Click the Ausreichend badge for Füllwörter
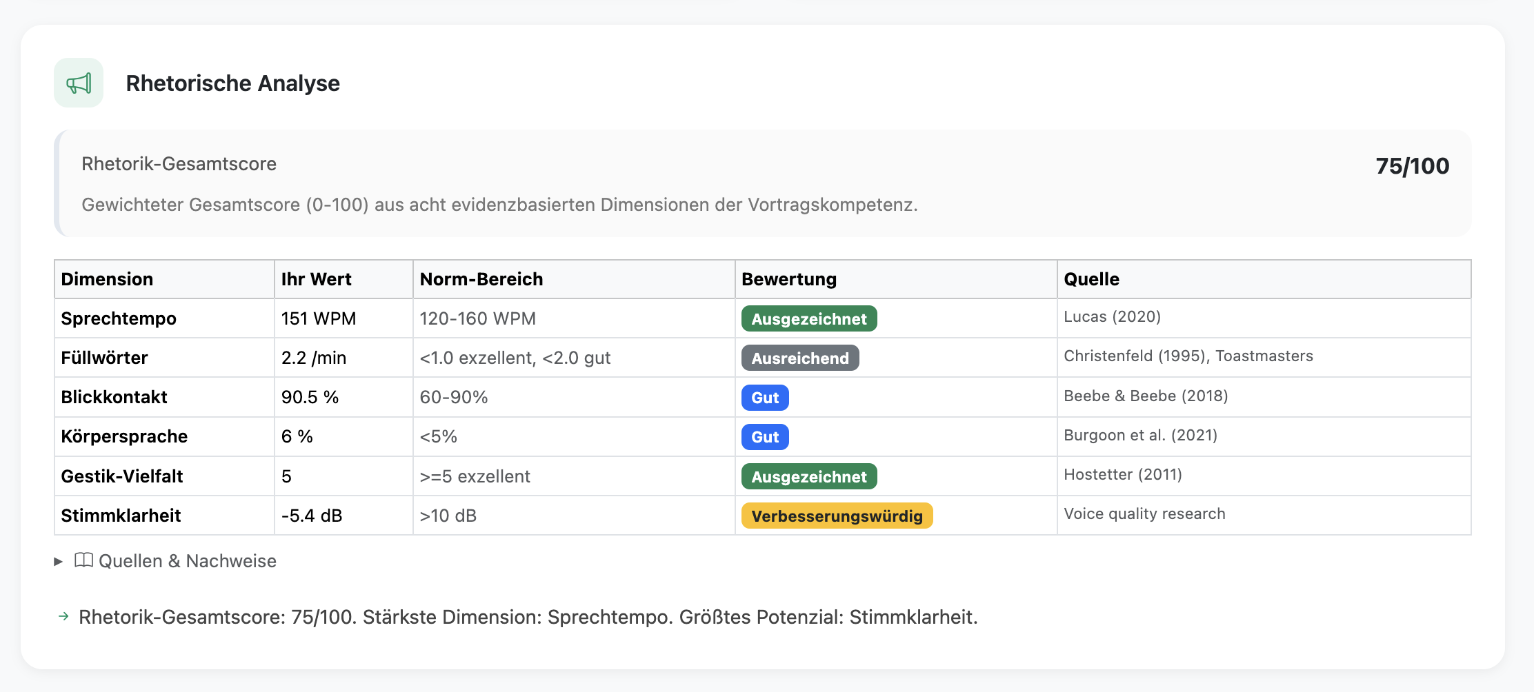This screenshot has height=692, width=1534. point(800,358)
